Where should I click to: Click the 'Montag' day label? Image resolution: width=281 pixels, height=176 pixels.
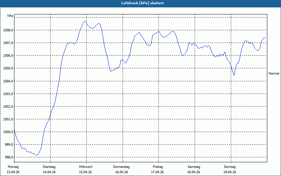(13, 167)
